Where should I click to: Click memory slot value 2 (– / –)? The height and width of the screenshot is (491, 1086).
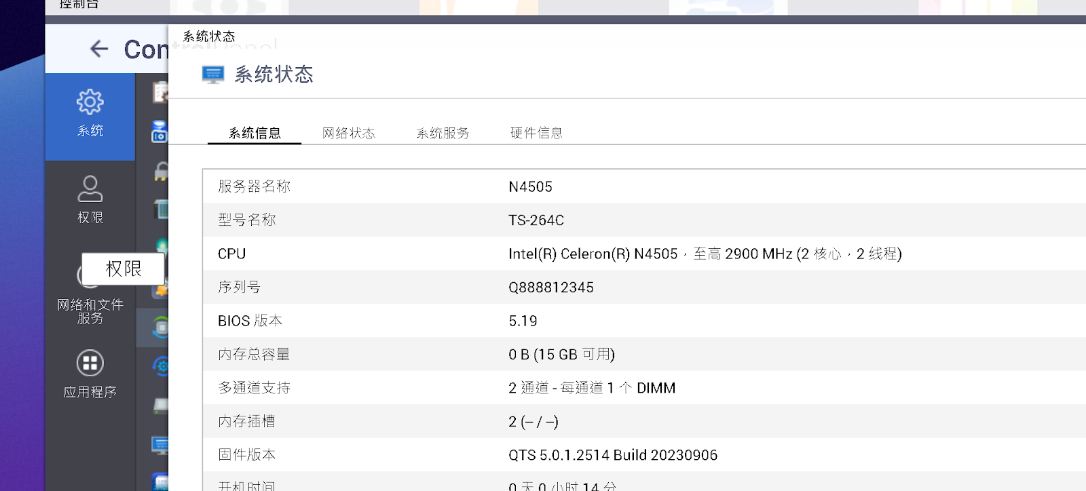click(533, 422)
